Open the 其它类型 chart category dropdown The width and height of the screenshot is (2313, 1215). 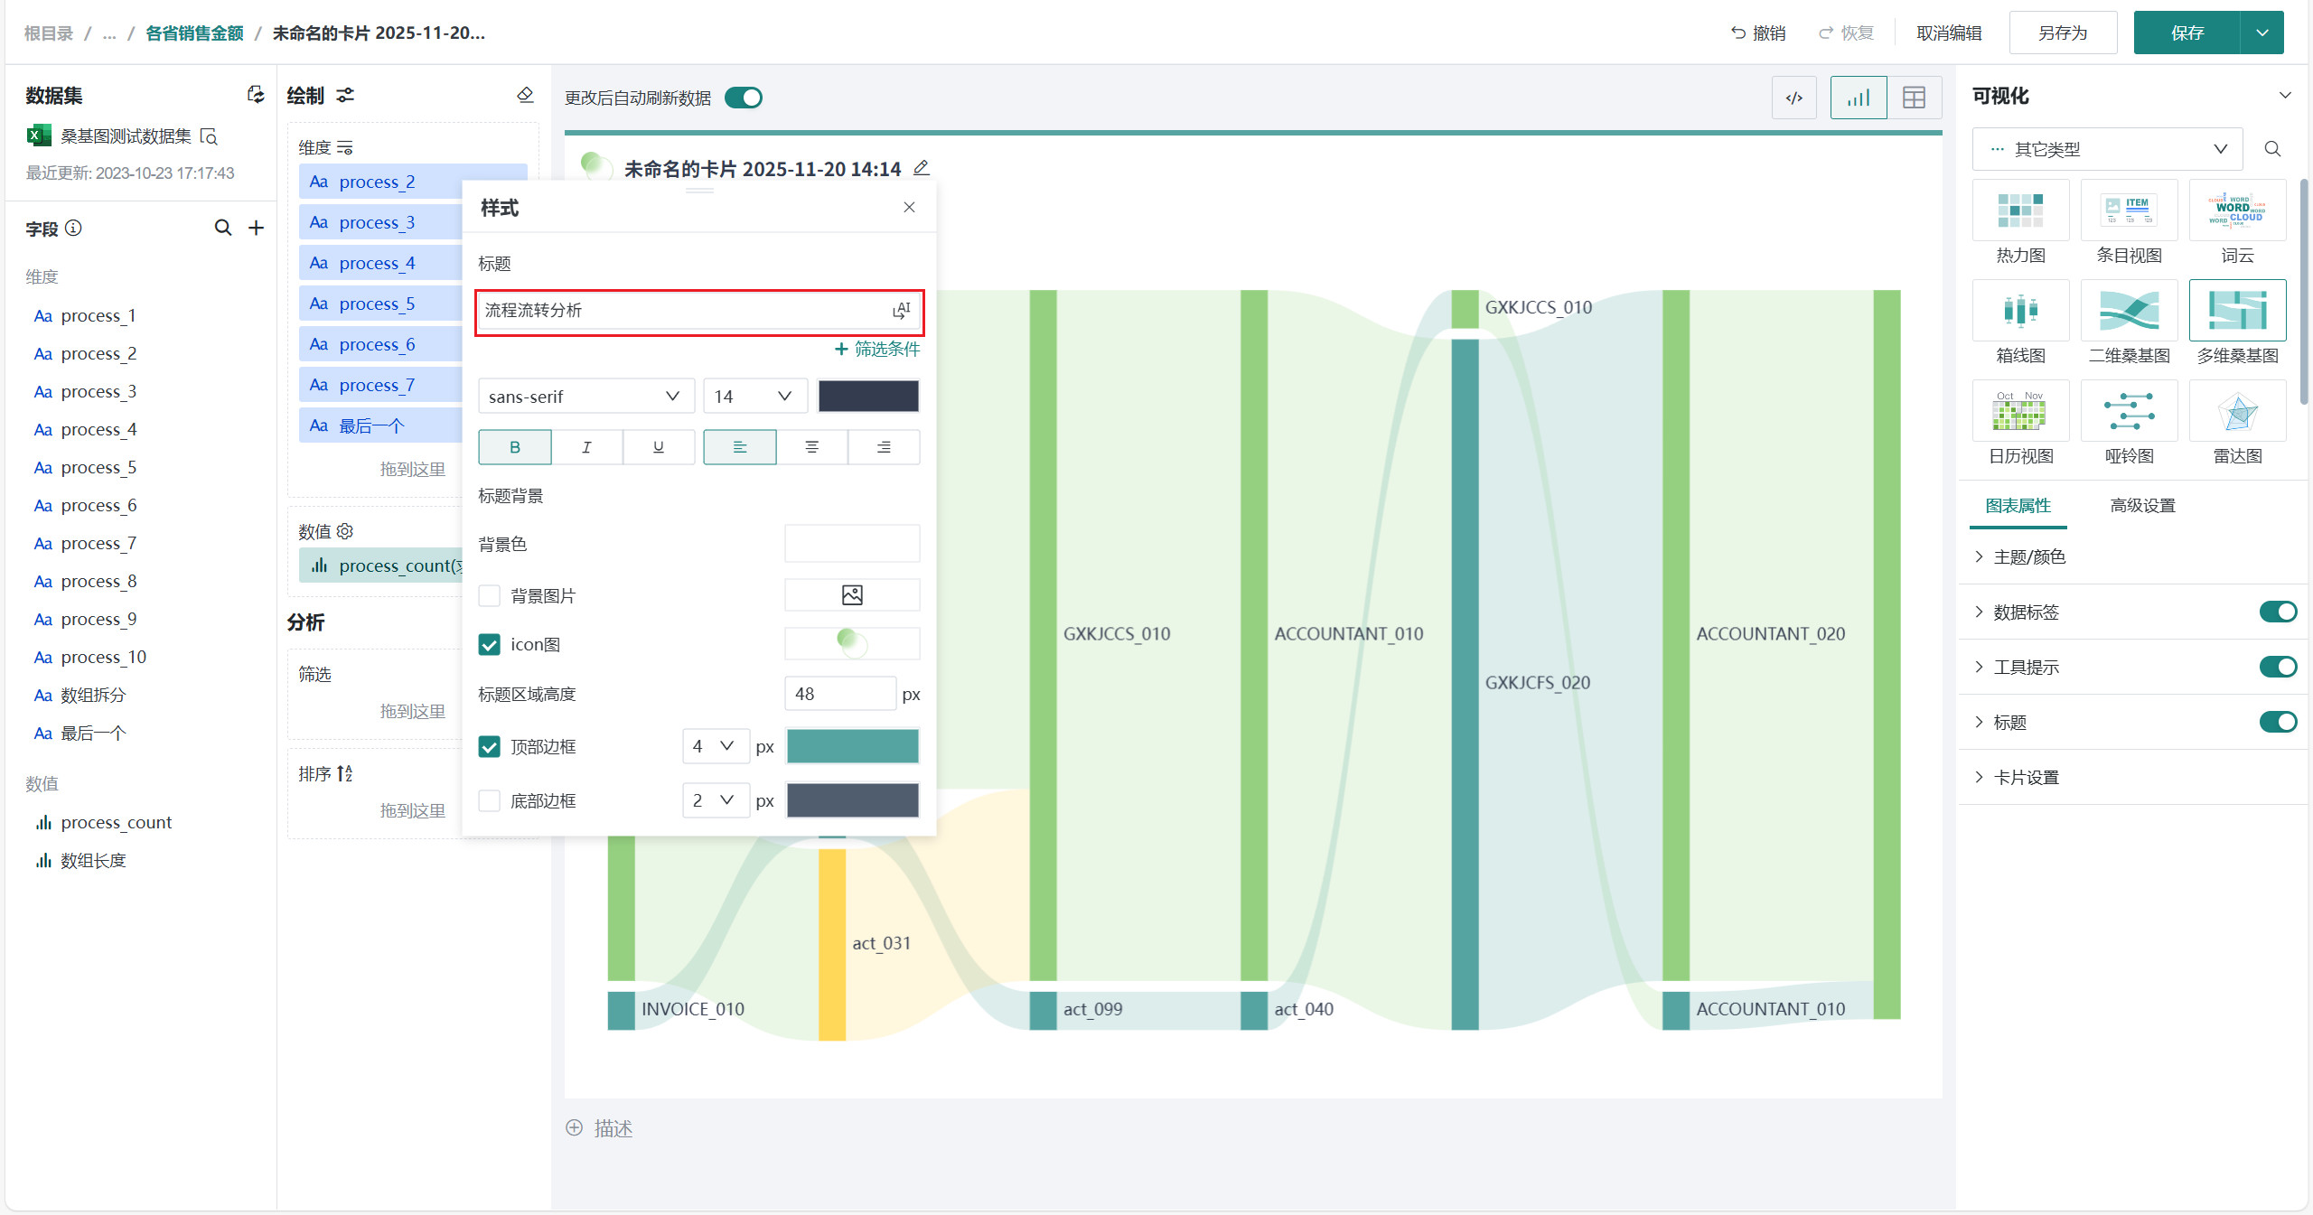[x=2107, y=149]
